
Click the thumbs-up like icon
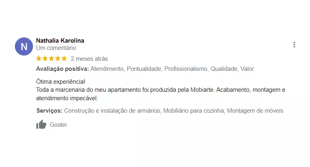pos(41,125)
